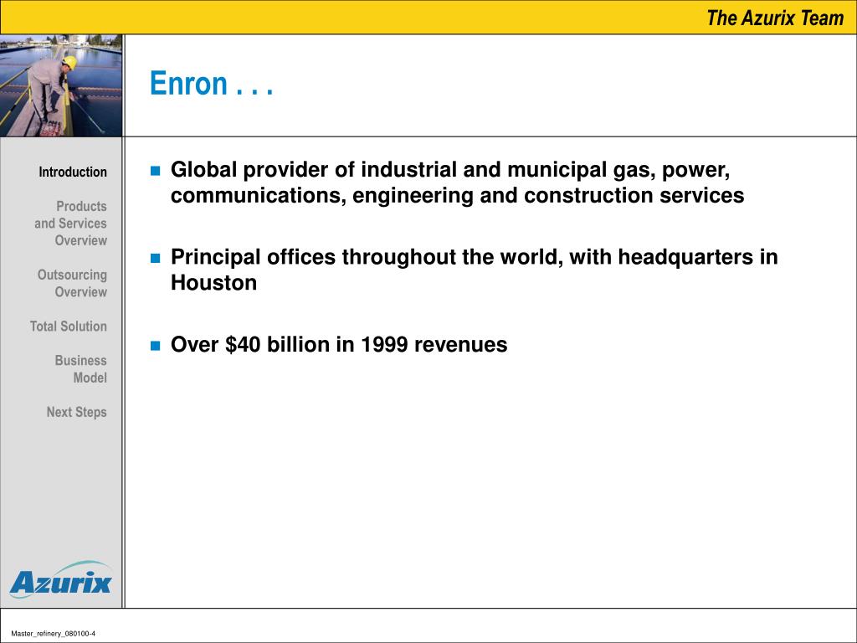
Task: Click the Azurix logo
Action: point(60,579)
